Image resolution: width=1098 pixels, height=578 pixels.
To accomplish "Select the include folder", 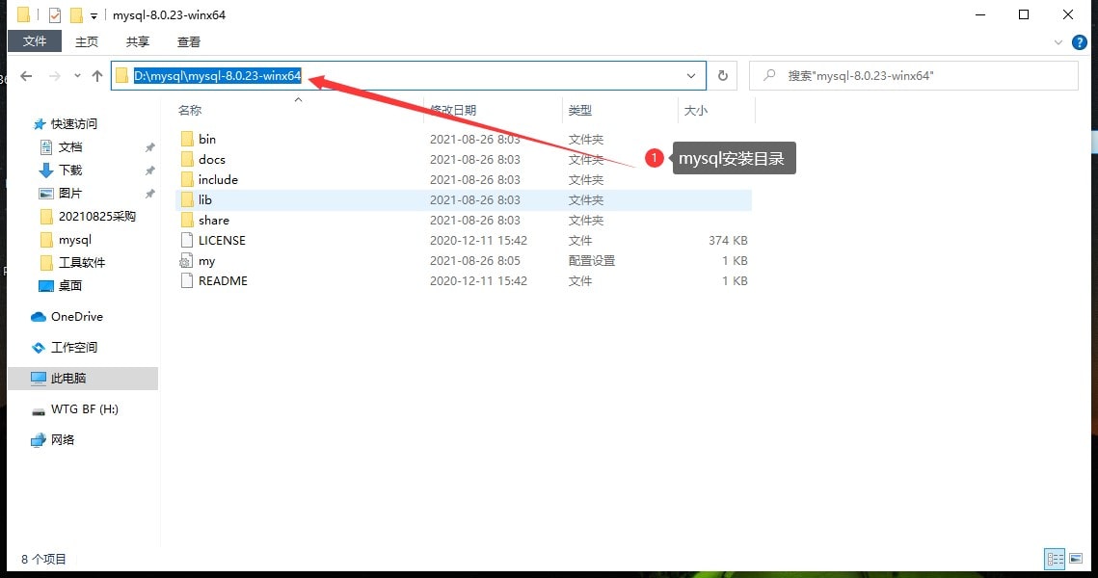I will 218,180.
